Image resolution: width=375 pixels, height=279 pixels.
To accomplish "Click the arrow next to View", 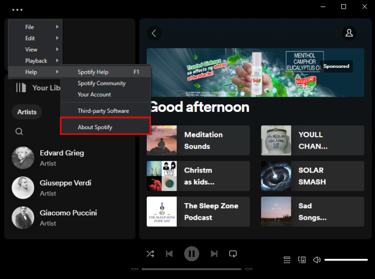I will tap(57, 49).
